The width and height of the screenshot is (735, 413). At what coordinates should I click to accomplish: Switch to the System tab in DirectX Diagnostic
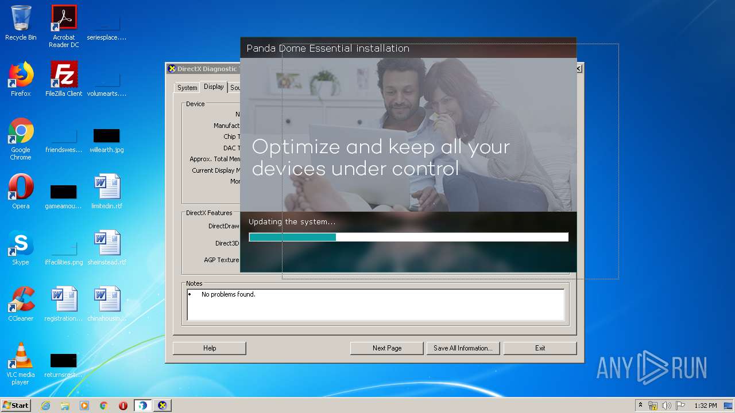click(187, 88)
